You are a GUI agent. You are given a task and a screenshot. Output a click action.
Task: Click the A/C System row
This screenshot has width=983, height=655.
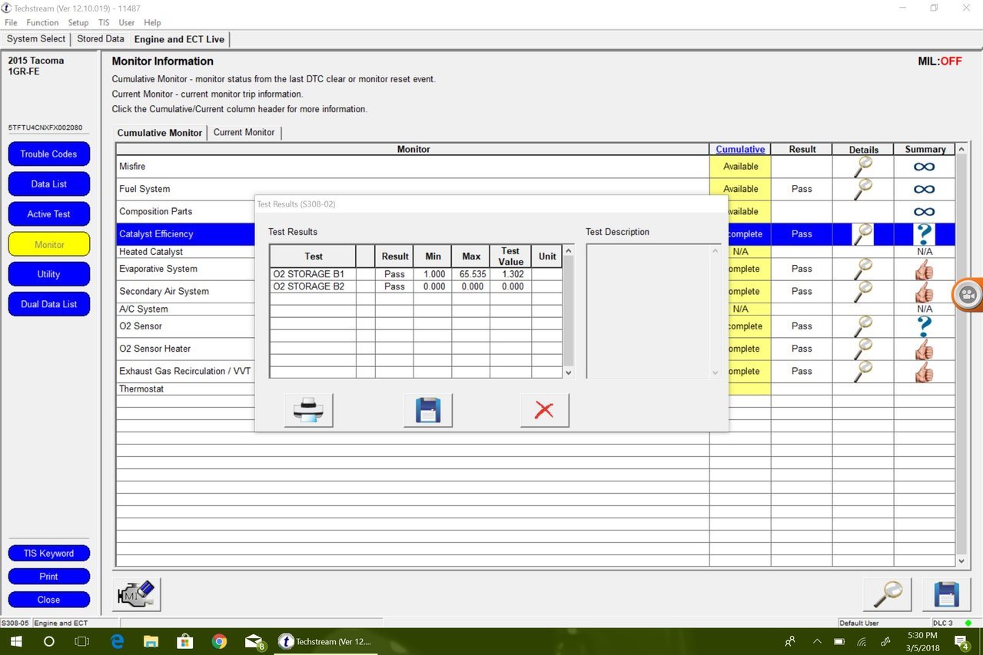(x=535, y=309)
